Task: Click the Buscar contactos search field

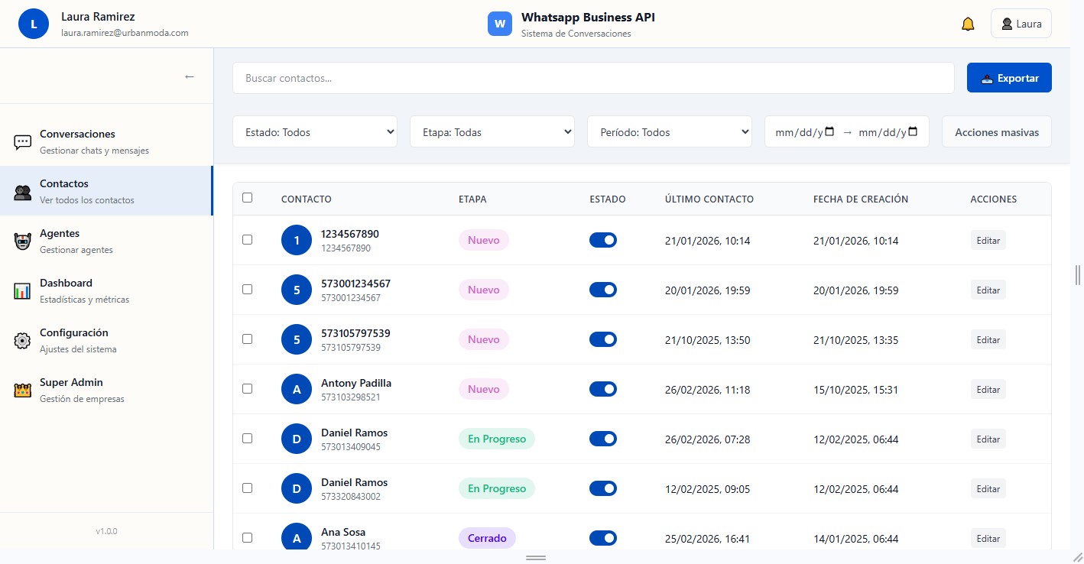Action: [x=593, y=78]
